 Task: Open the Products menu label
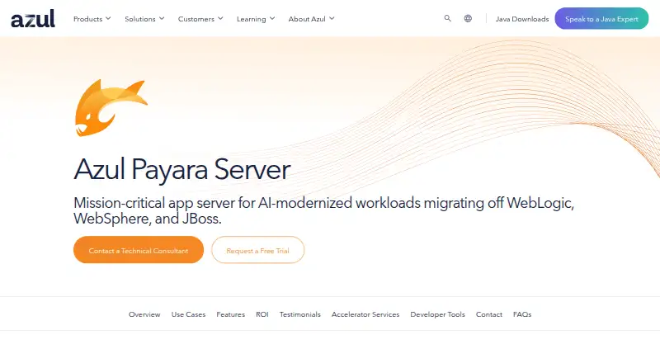pyautogui.click(x=87, y=19)
